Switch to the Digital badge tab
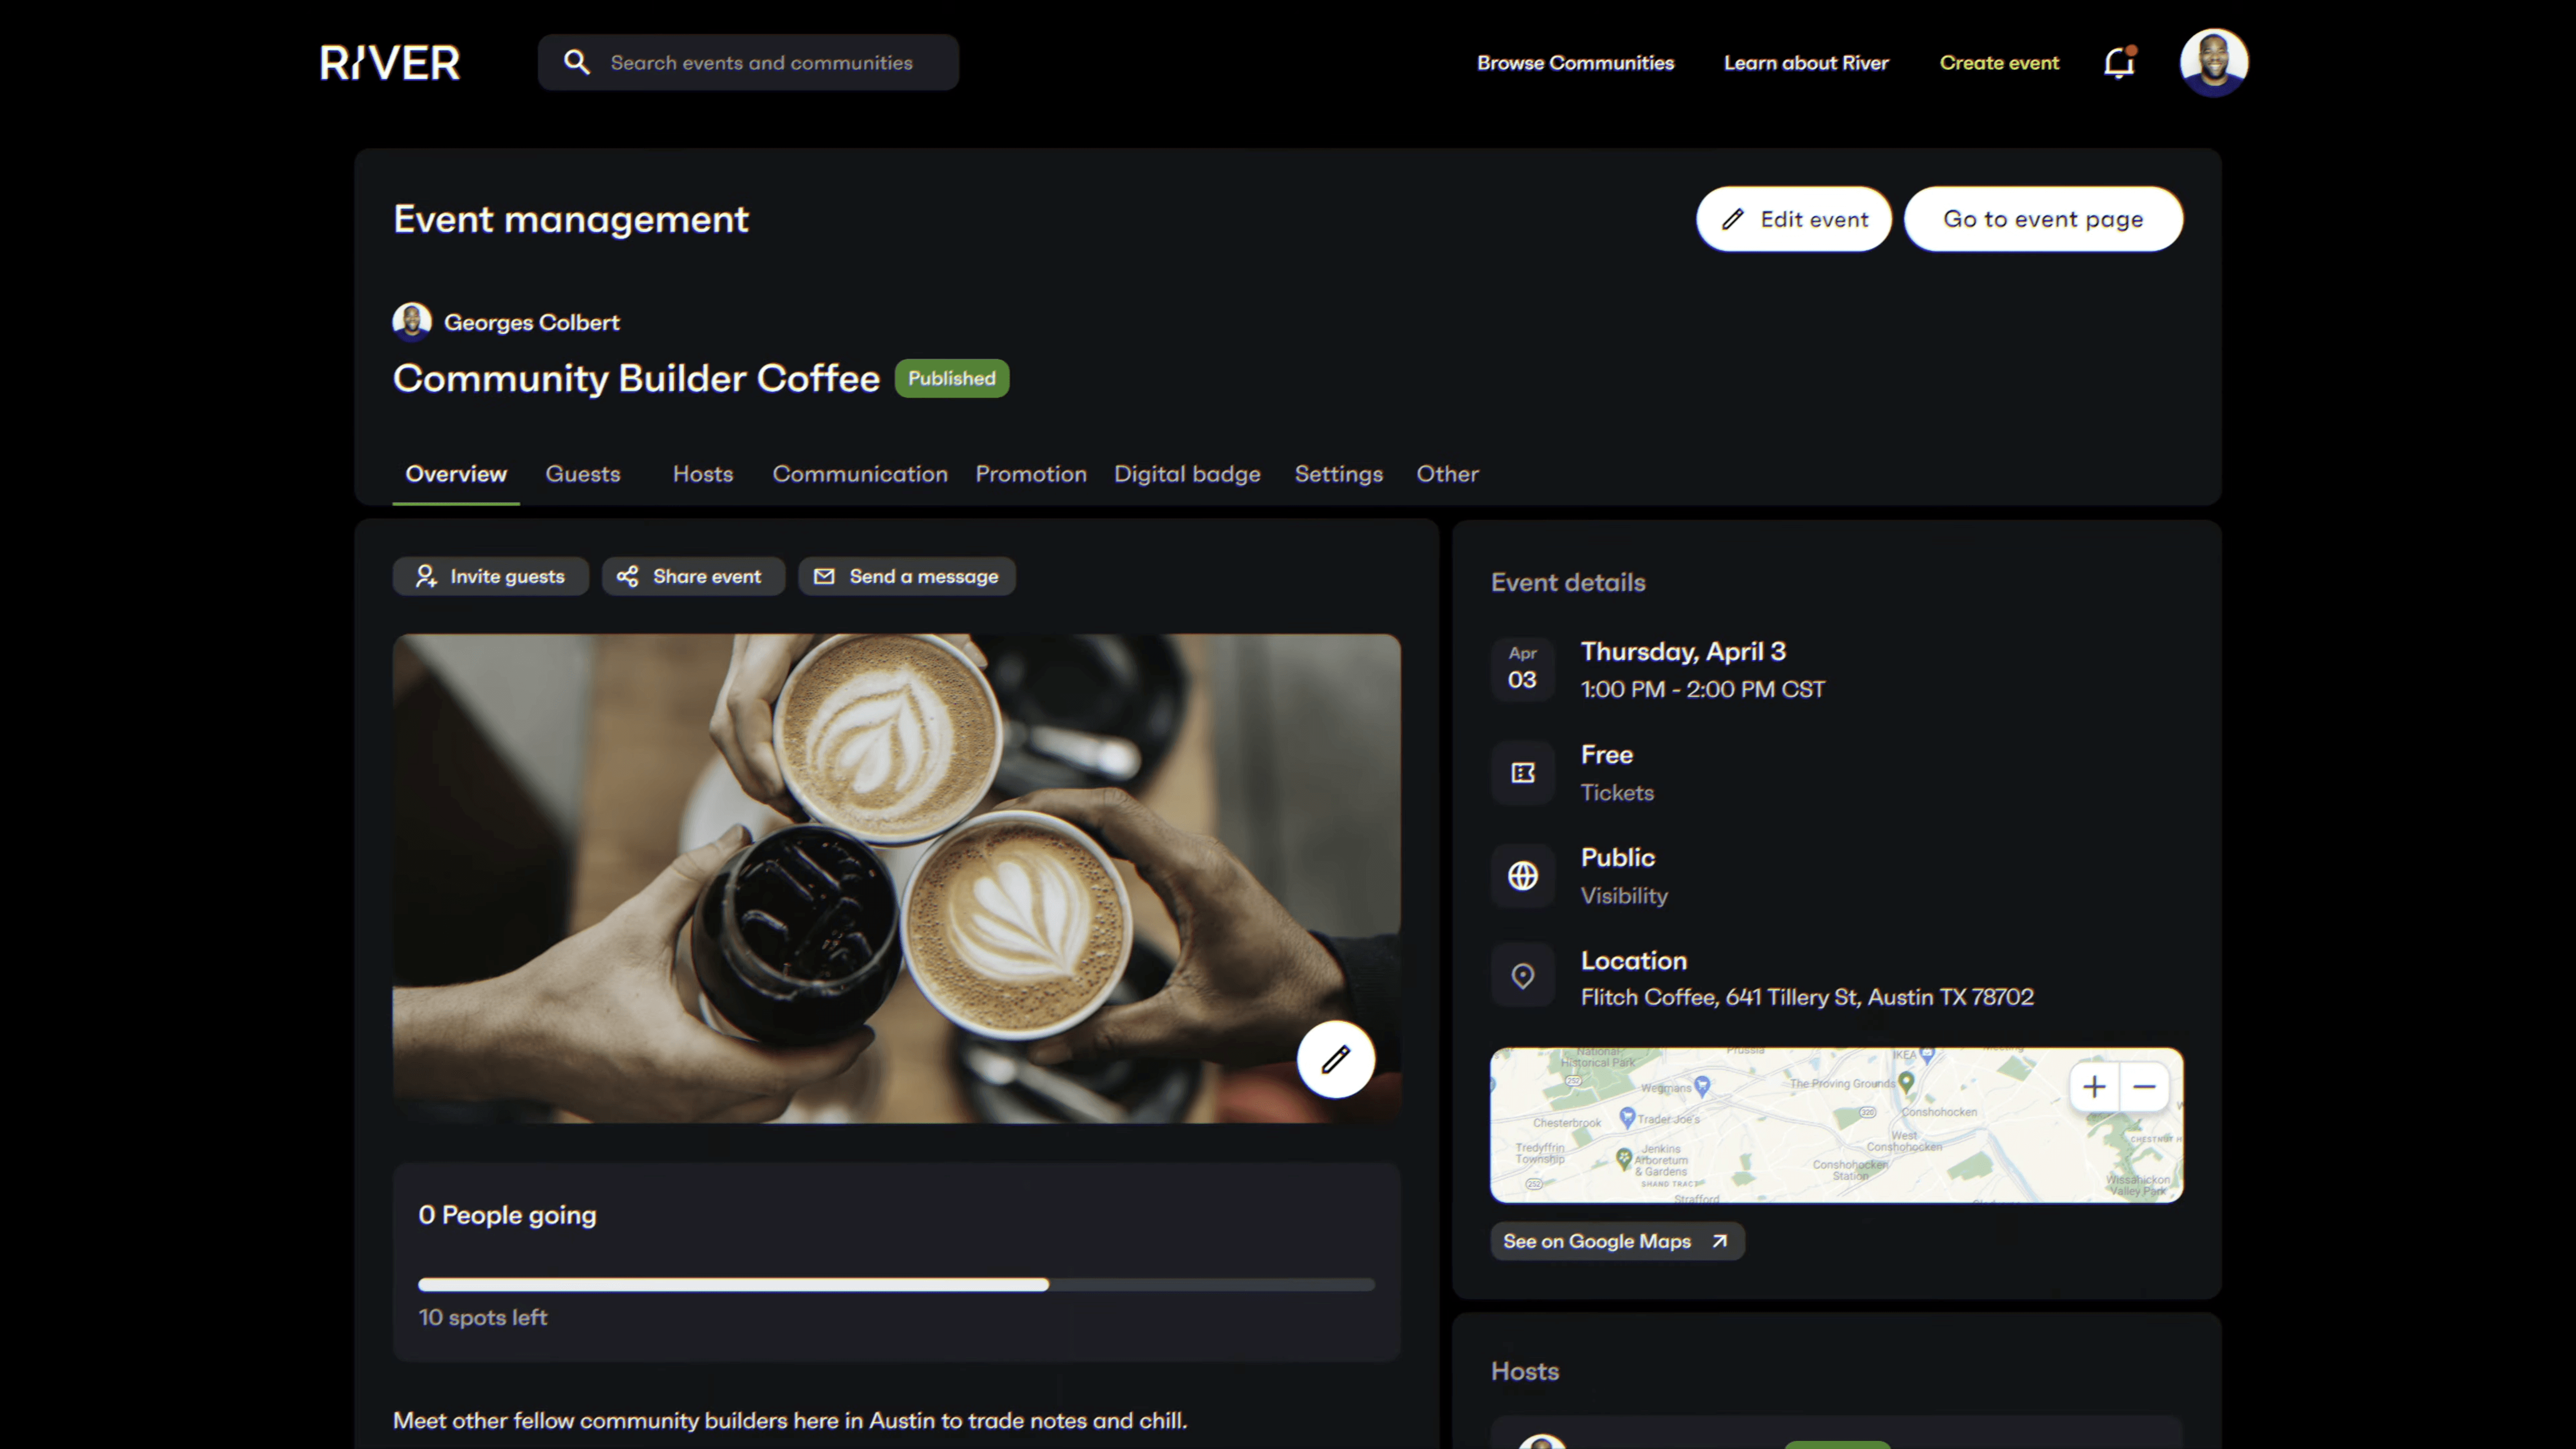 coord(1187,474)
